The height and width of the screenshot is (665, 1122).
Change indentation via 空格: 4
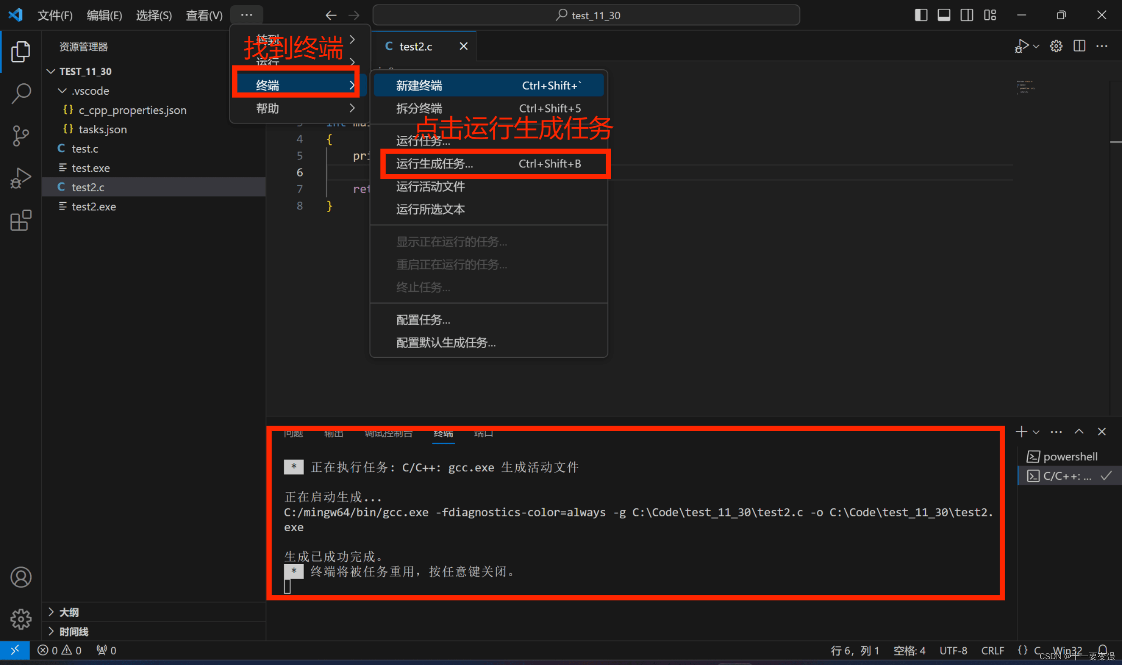909,650
